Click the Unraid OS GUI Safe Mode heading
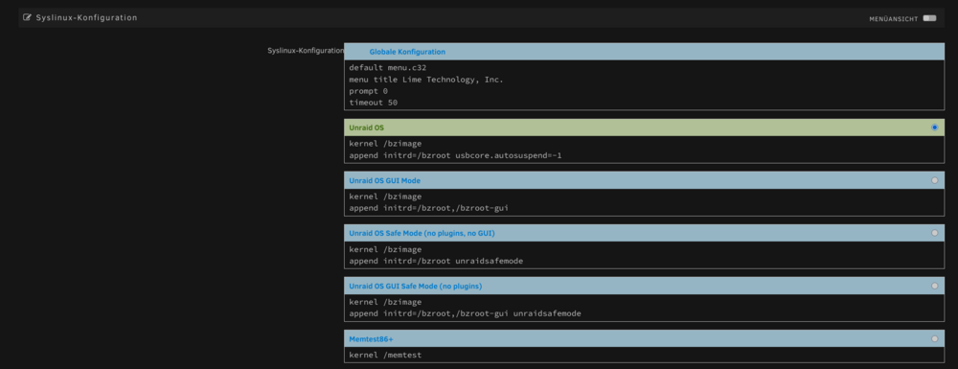The width and height of the screenshot is (958, 369). [416, 286]
